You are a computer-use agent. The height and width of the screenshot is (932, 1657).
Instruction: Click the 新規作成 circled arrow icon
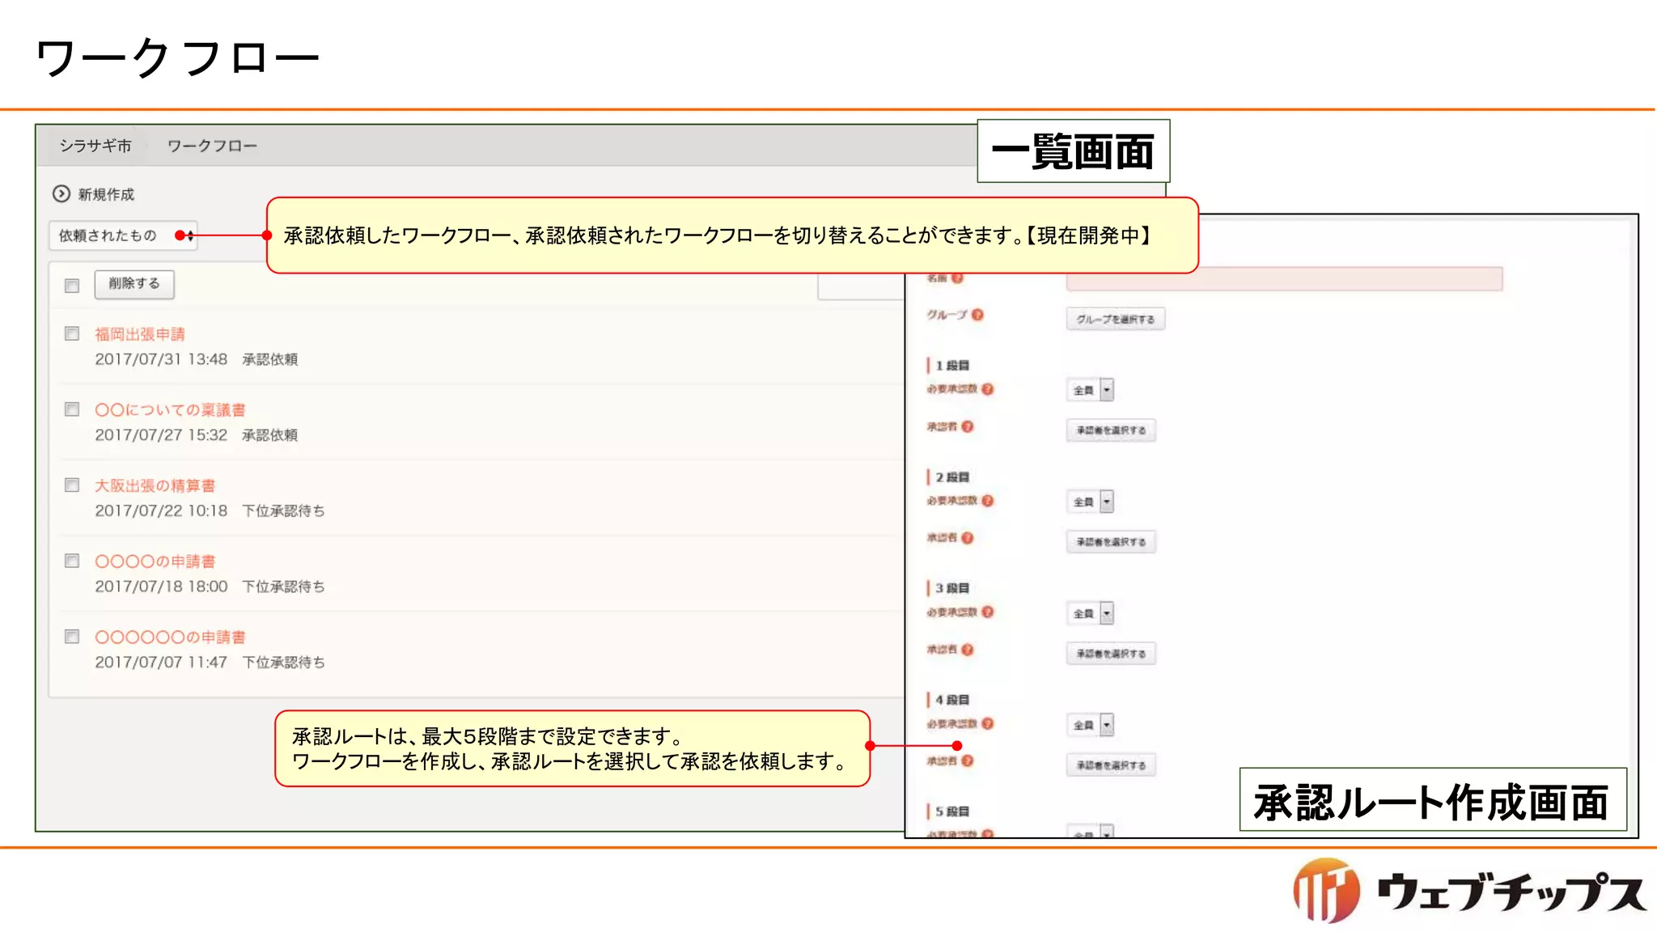point(61,194)
